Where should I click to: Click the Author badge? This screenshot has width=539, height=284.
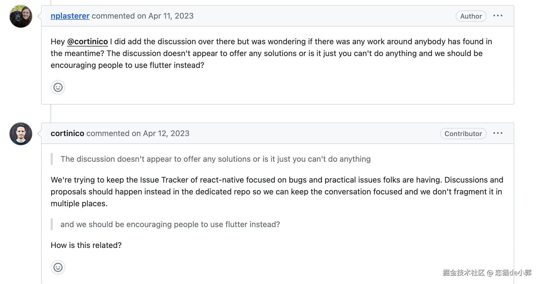tap(471, 16)
